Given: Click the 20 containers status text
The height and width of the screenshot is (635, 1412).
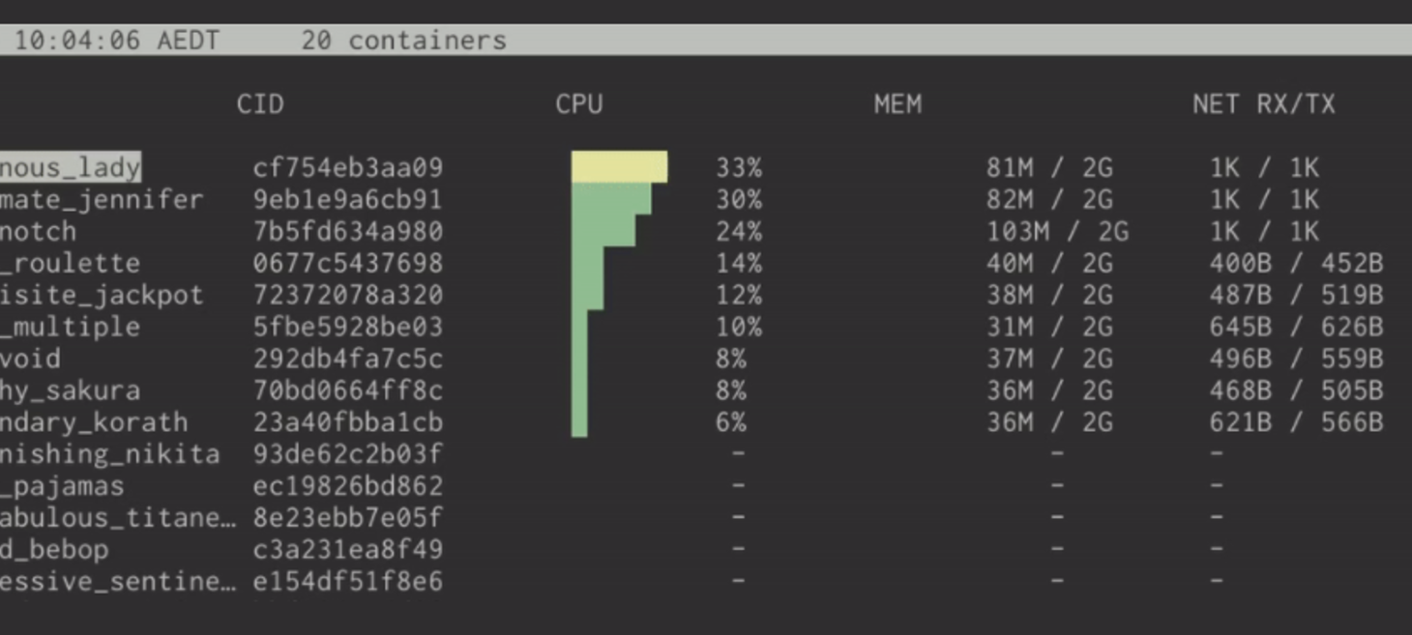Looking at the screenshot, I should 403,41.
